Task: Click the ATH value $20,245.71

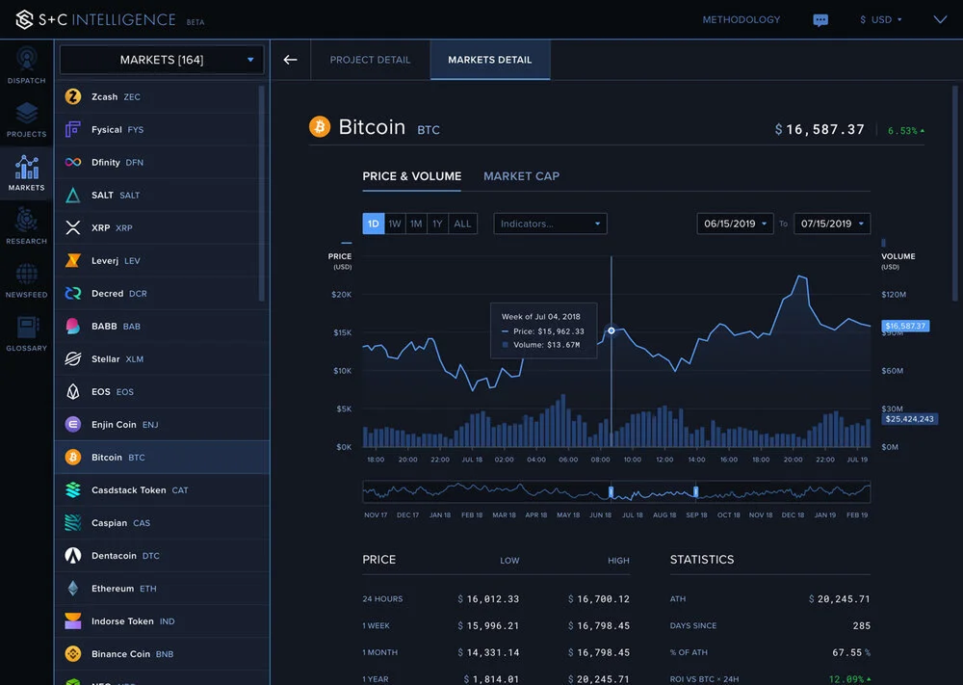Action: [x=840, y=599]
